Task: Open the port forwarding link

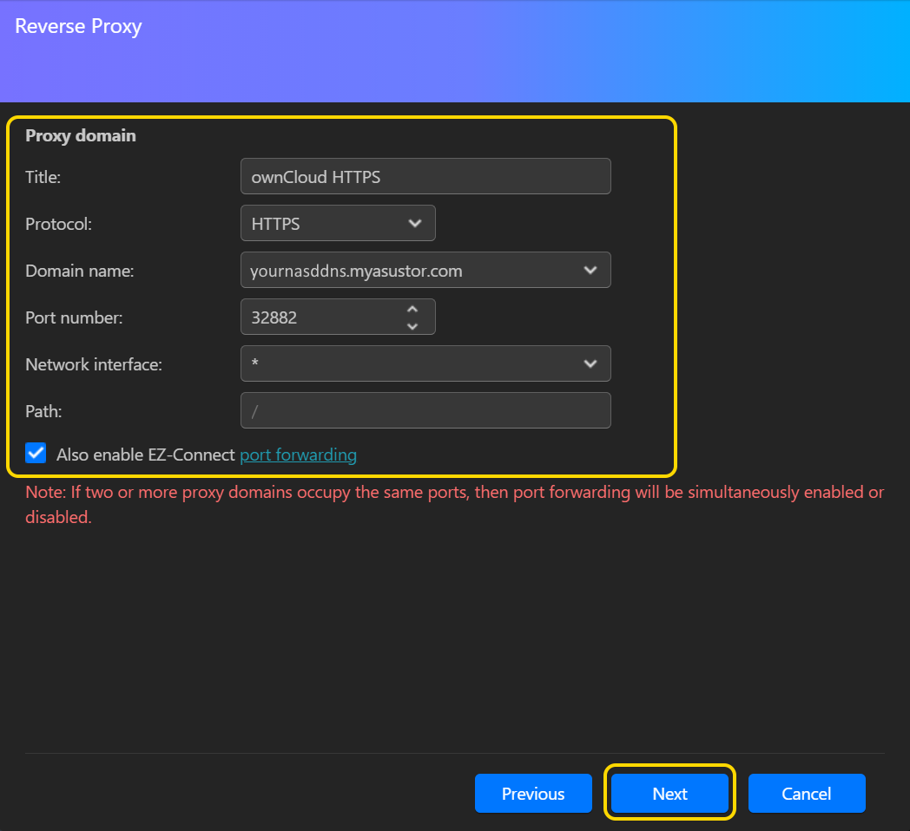Action: pos(298,455)
